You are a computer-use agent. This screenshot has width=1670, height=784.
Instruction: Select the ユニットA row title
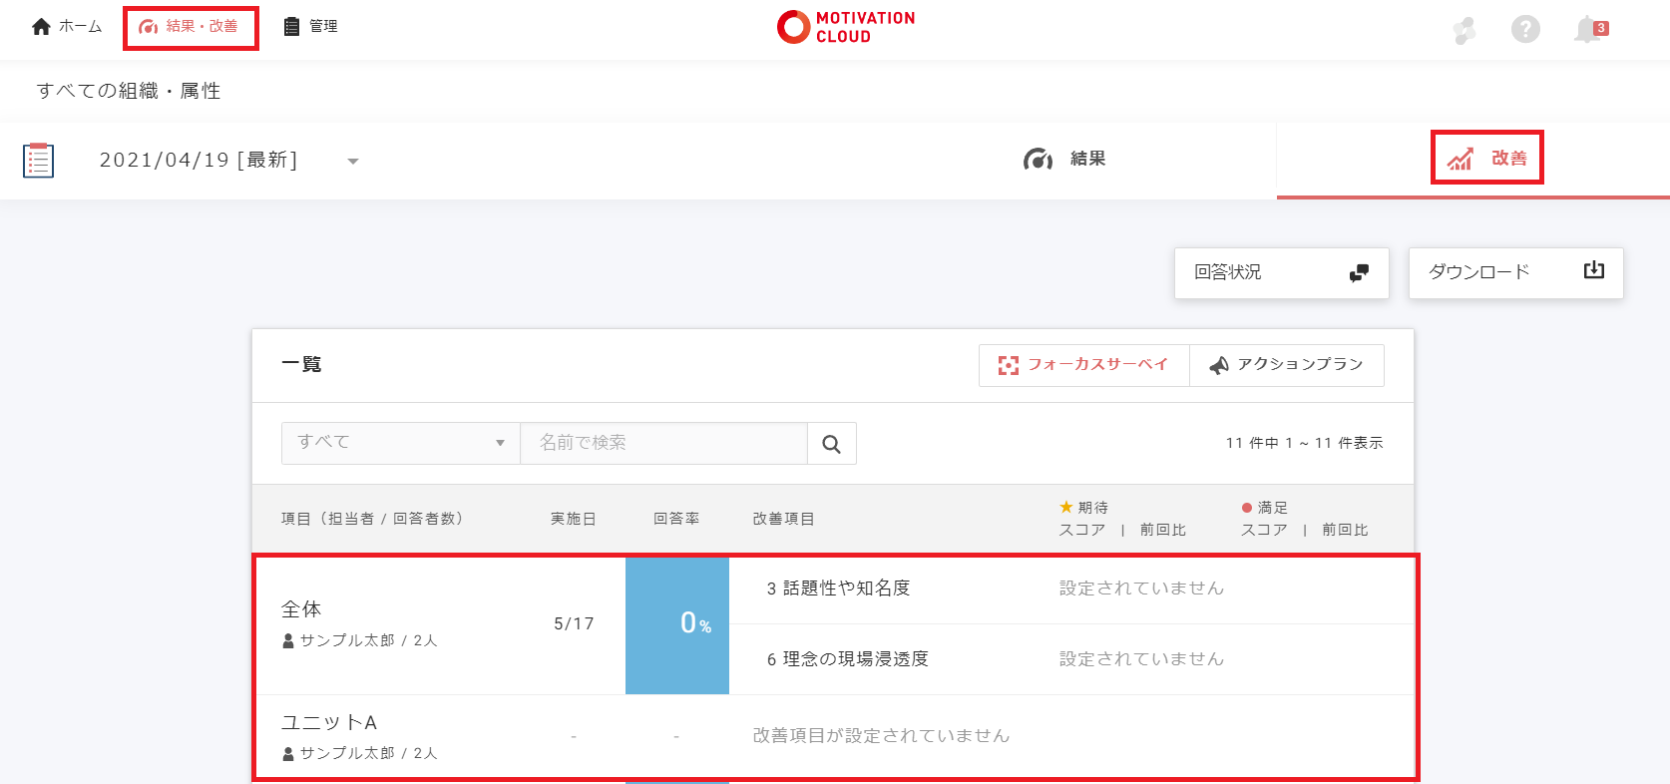click(x=329, y=722)
